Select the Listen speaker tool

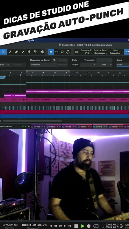(42, 52)
